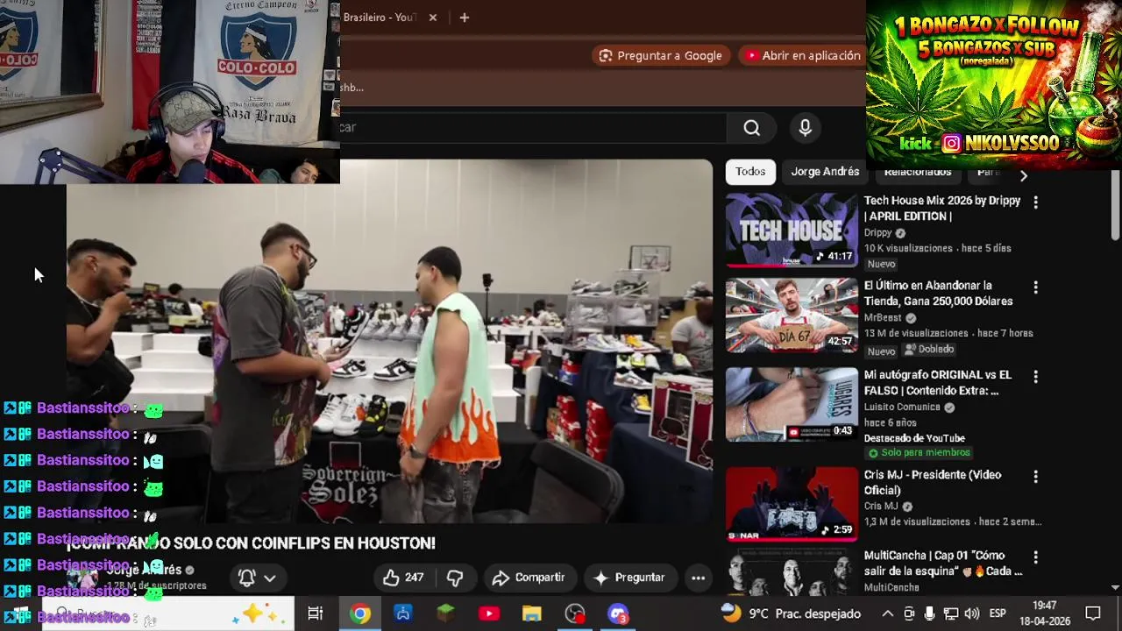The width and height of the screenshot is (1122, 631).
Task: Open a new browser tab with plus icon
Action: coord(465,18)
